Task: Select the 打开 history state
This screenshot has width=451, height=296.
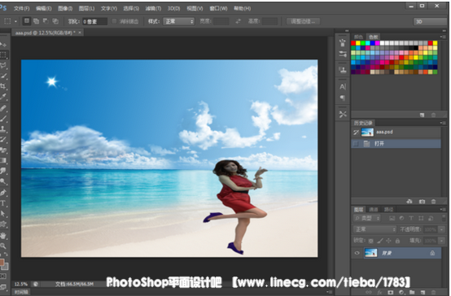Action: (x=396, y=143)
